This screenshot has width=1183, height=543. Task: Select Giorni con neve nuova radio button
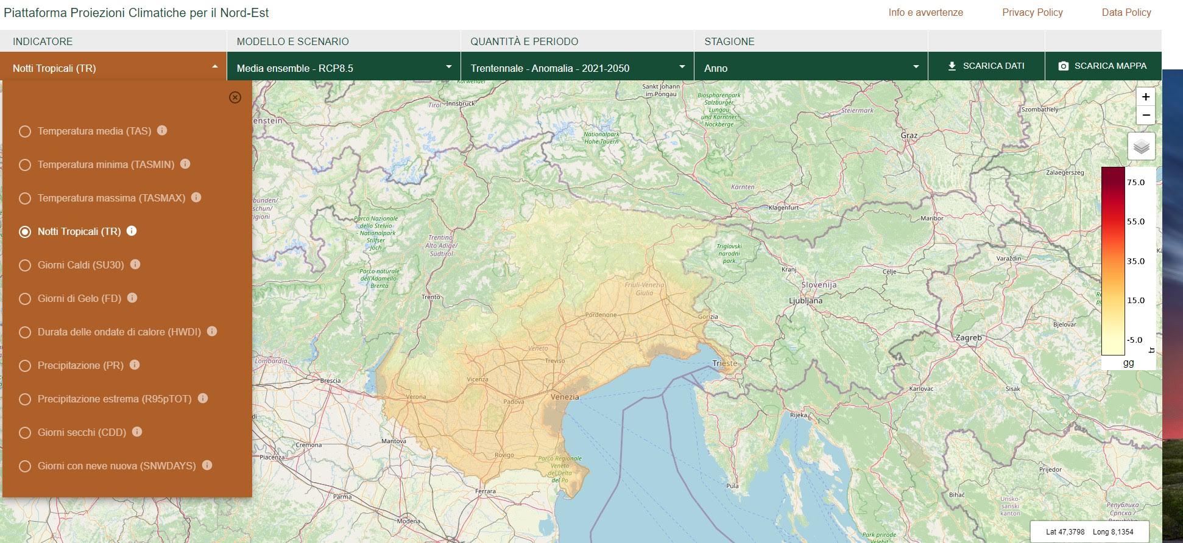pyautogui.click(x=25, y=466)
